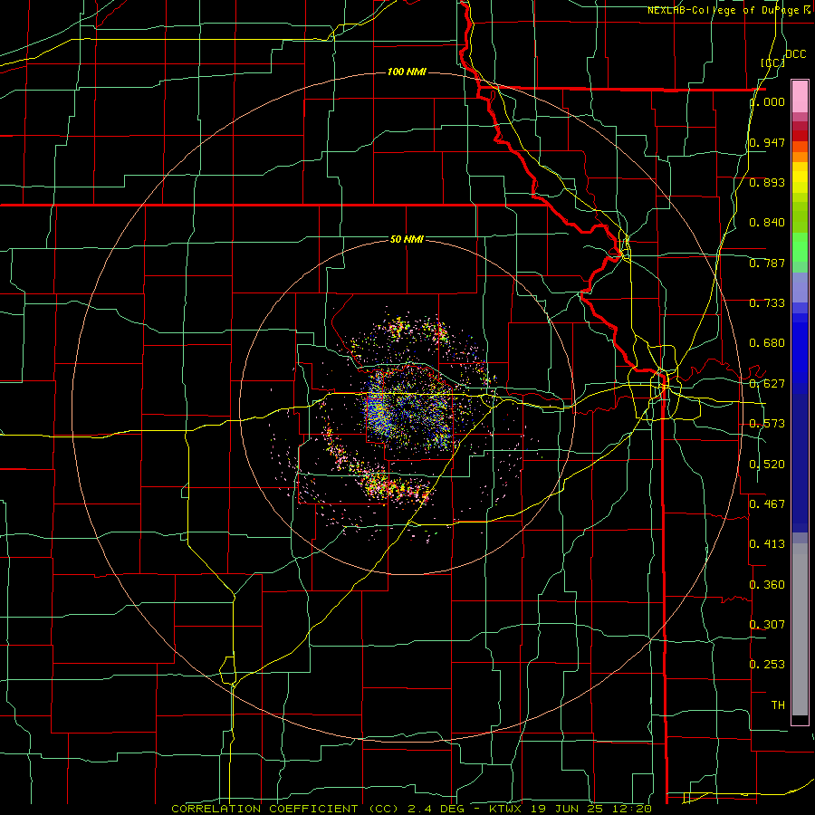Click the Correlation Coefficient caption at bottom

coord(412,809)
